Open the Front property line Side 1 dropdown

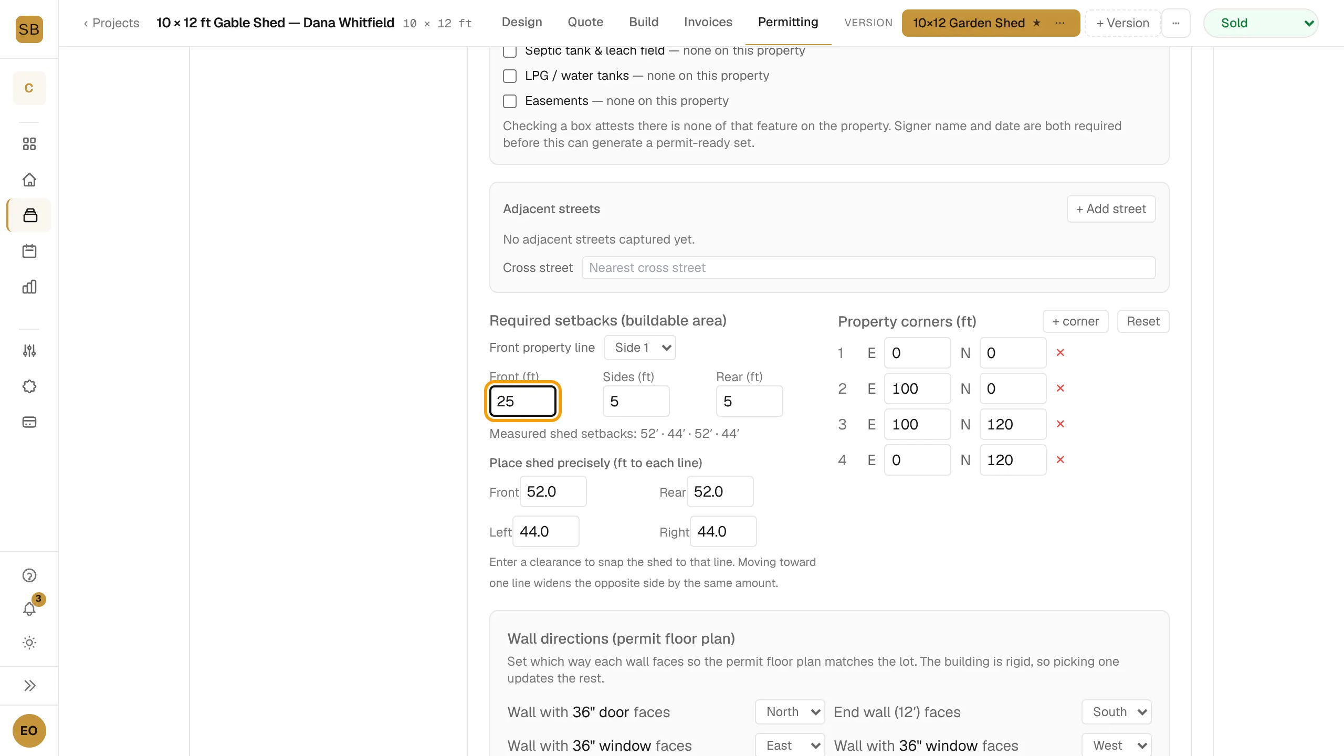[x=639, y=348]
